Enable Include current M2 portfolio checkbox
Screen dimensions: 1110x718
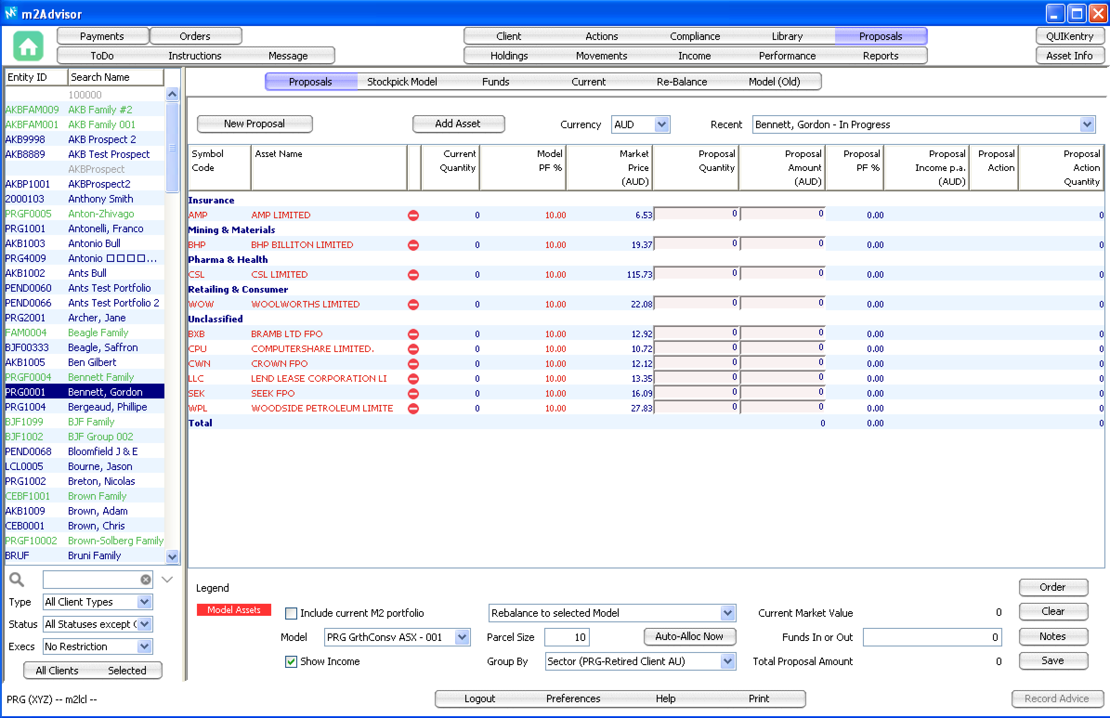[x=291, y=613]
